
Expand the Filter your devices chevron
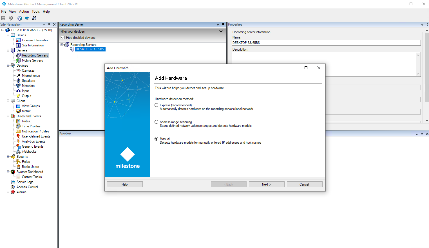pyautogui.click(x=221, y=31)
